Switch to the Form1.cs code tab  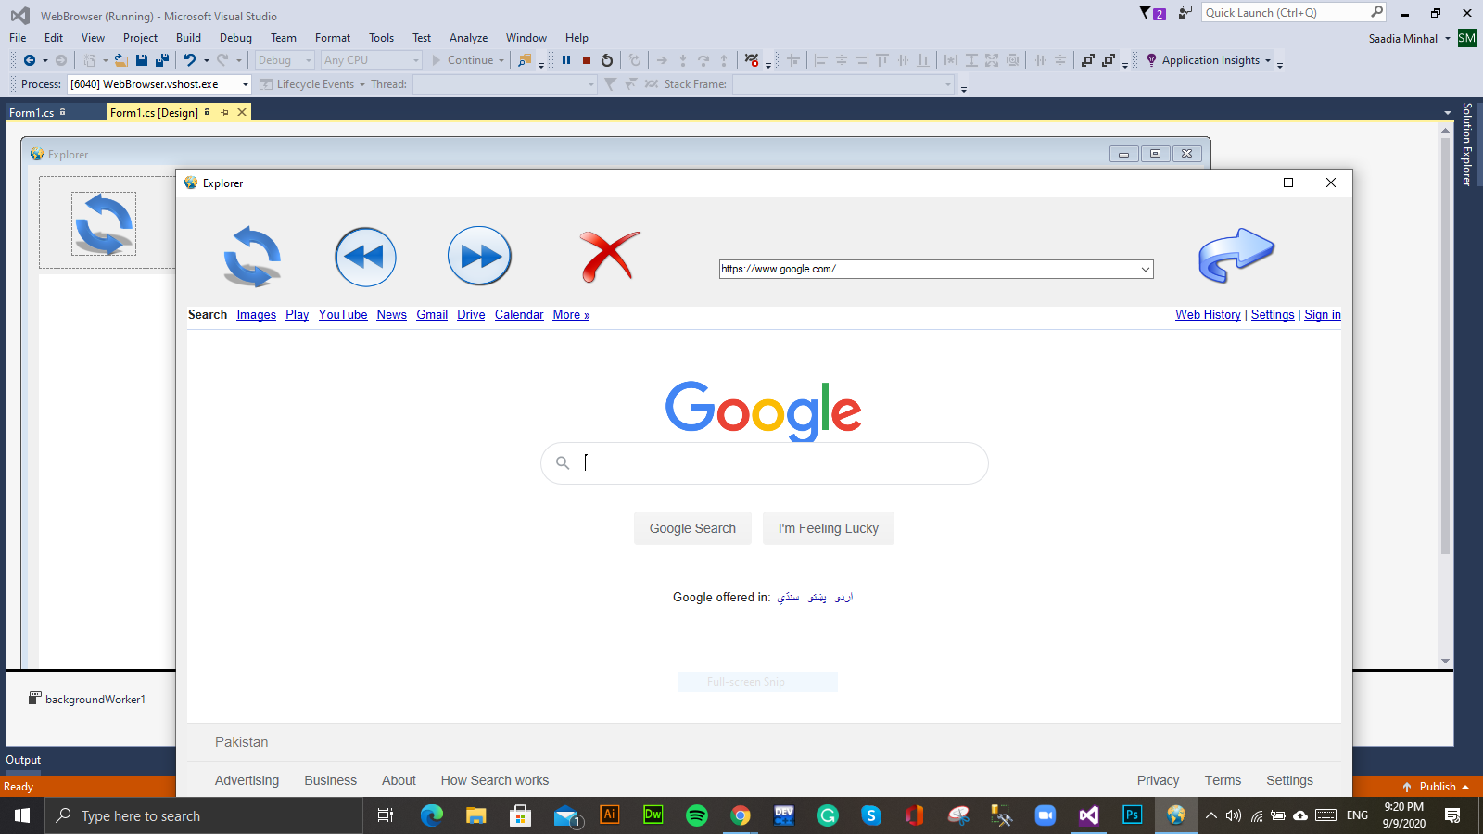(31, 110)
